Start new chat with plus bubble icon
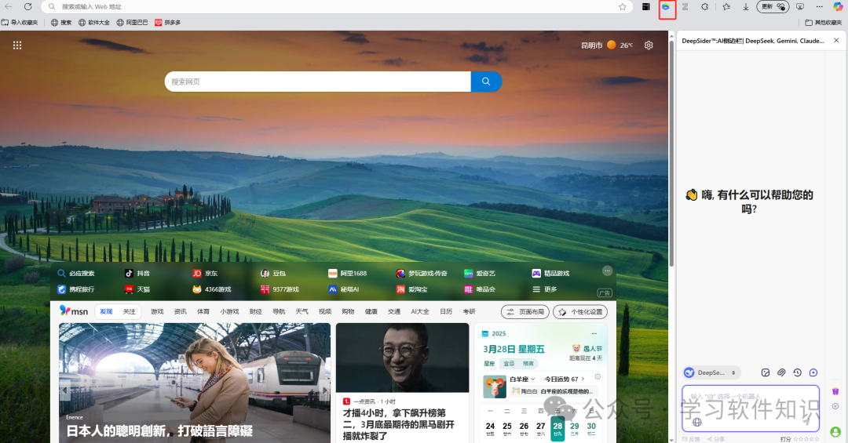Screen dimensions: 848x443 coord(813,372)
